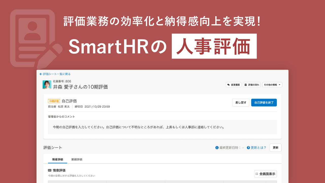Click the text 今期の目標に対する評価を入力してください
The image size is (325, 183).
pos(72,176)
